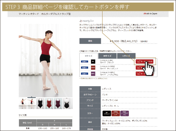Screen dimensions: 176x131
Task: Select the red leotard thumbnail
Action: pos(49,103)
